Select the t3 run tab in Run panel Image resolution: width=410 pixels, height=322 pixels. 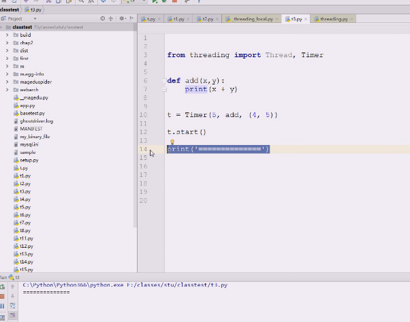click(14, 277)
